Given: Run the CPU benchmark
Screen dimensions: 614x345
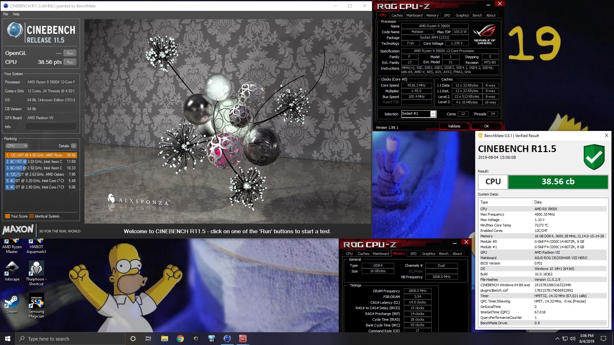Looking at the screenshot, I should pyautogui.click(x=70, y=62).
